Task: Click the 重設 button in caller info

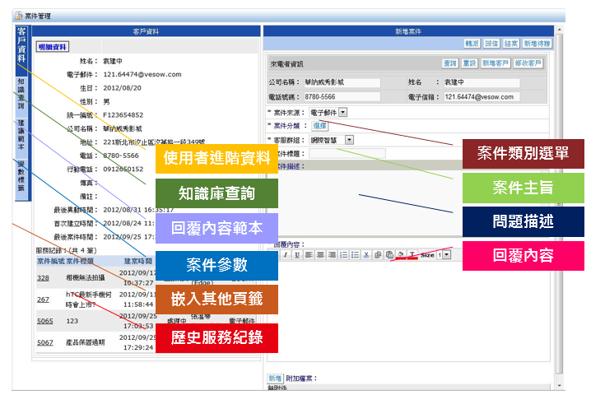Action: [470, 63]
